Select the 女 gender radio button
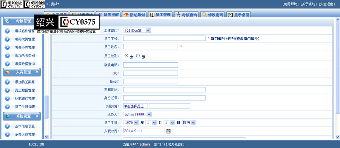Viewport: 340px width, 148px height. 127,56
